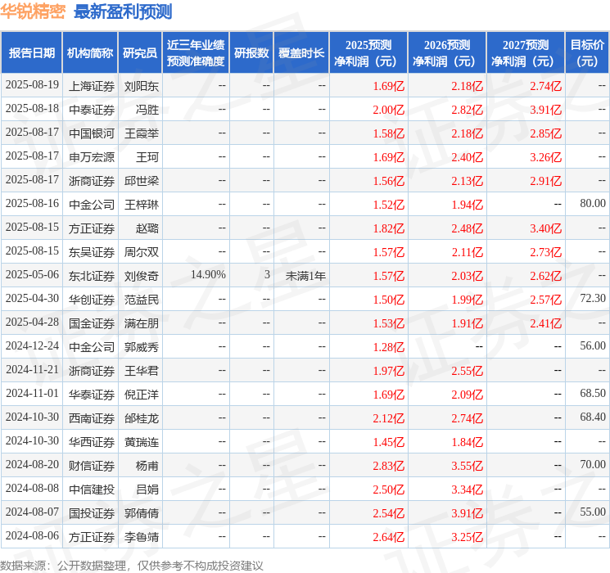610x573 pixels.
Task: Click 申万宏源 institution cell
Action: [x=92, y=157]
